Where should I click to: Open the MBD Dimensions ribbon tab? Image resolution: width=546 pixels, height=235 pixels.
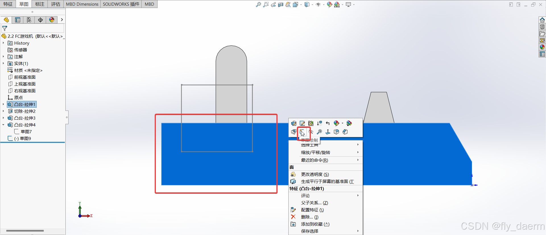pyautogui.click(x=82, y=4)
